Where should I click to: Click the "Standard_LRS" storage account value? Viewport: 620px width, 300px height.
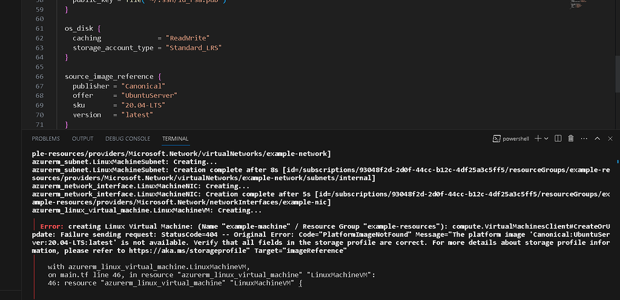[195, 47]
